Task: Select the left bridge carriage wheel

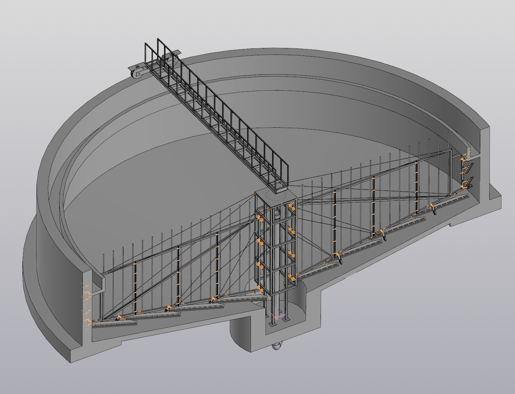Action: (x=137, y=74)
